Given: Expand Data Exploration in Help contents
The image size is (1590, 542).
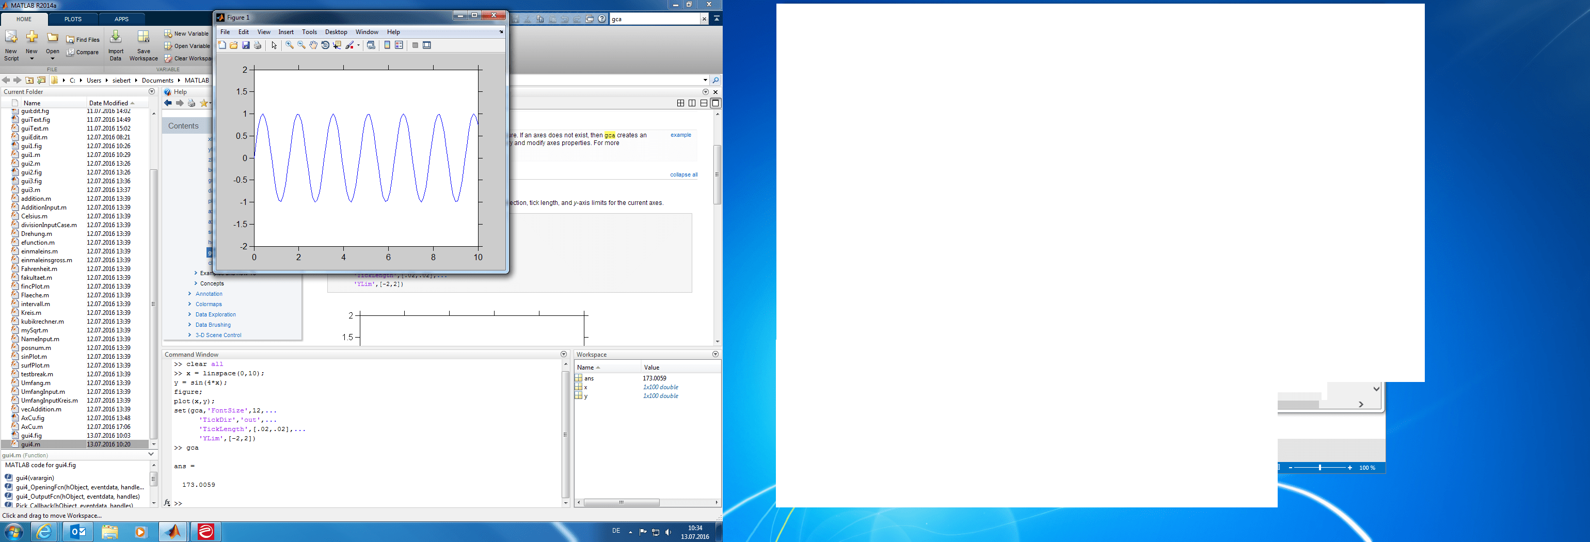Looking at the screenshot, I should point(190,315).
